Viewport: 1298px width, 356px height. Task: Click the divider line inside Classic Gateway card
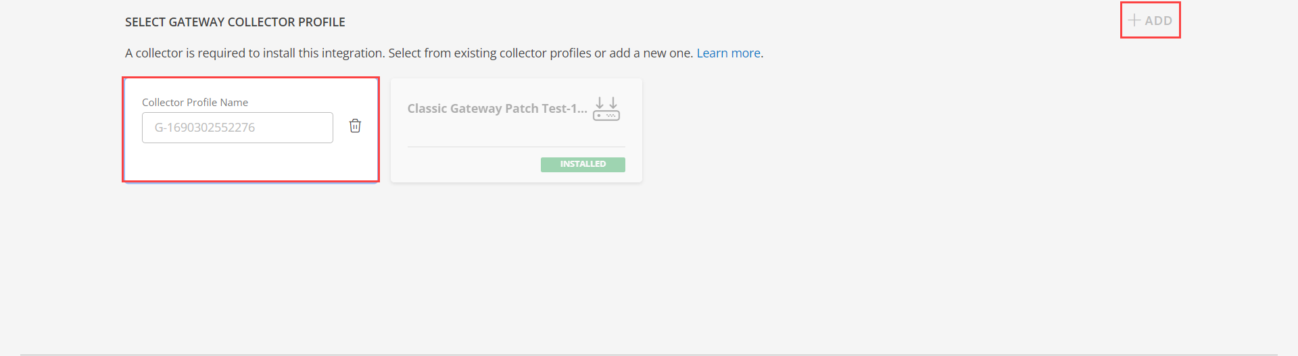coord(516,147)
